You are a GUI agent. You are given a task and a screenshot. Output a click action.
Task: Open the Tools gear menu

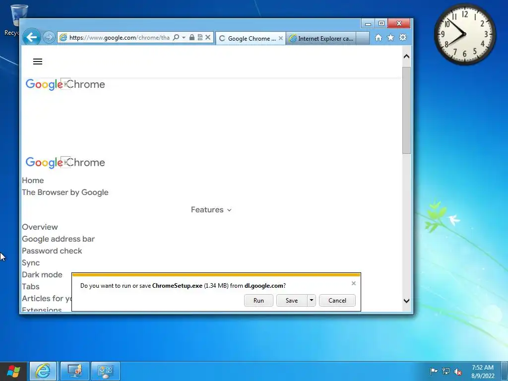tap(403, 38)
